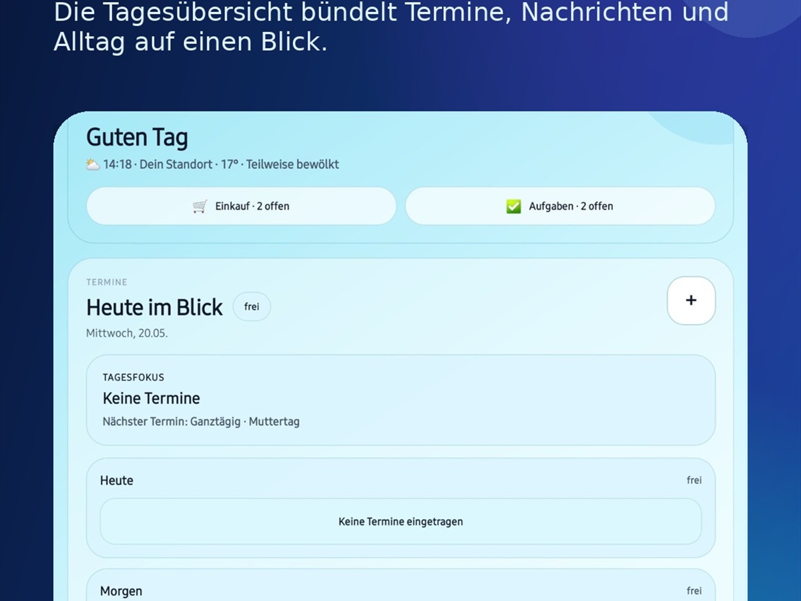
Task: Click the green checkmark icon
Action: (x=513, y=206)
